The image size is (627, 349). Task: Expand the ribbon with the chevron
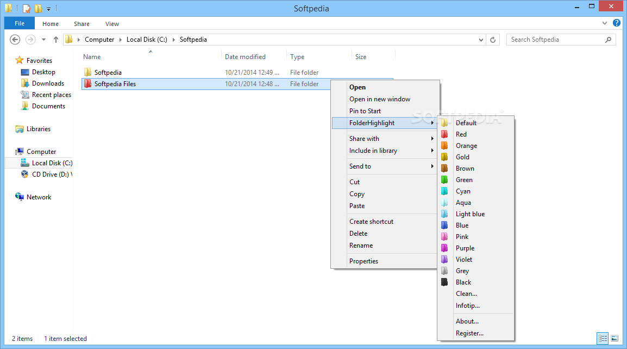[x=605, y=23]
